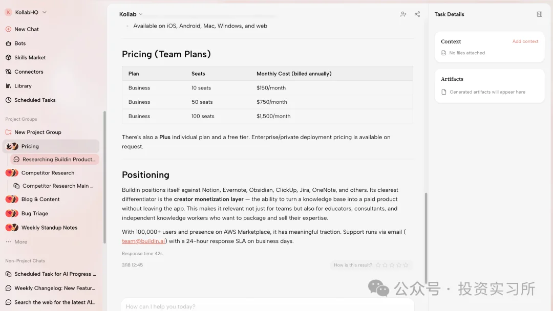Click the share icon in chat header
Screen dimensions: 553x311
(417, 14)
